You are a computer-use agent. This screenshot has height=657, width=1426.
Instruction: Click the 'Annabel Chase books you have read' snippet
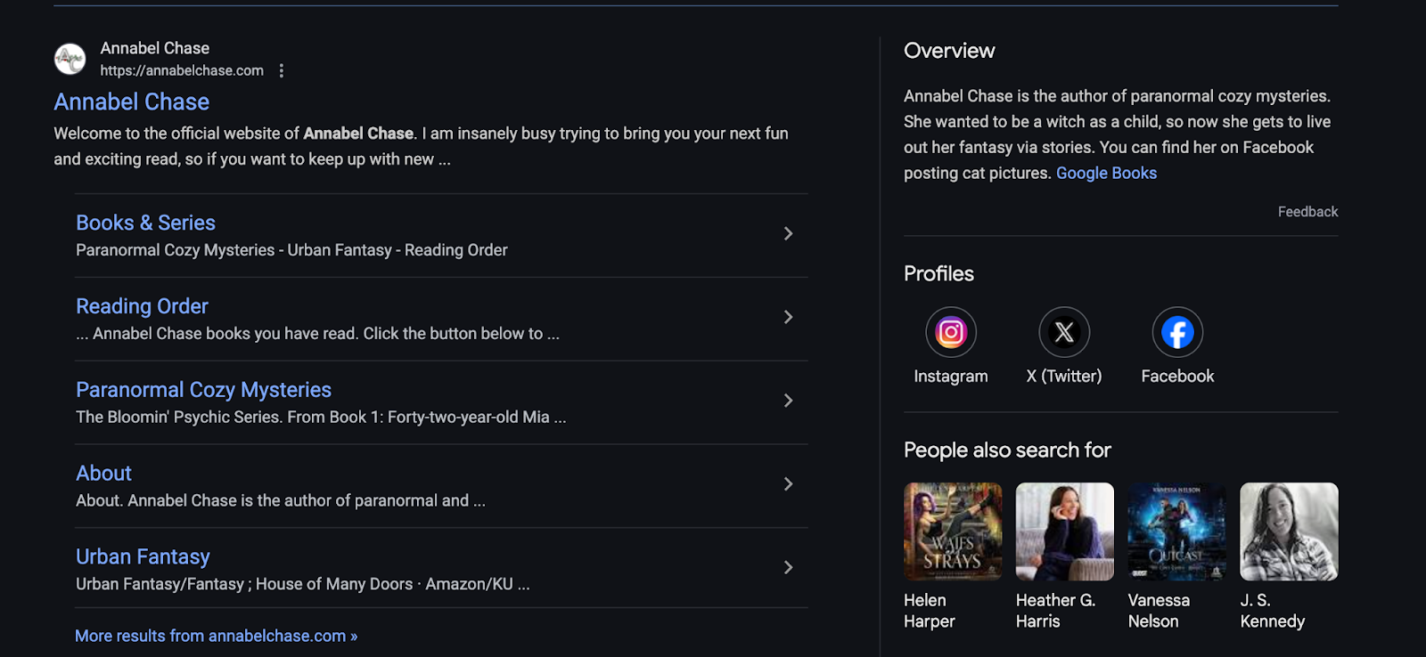317,333
